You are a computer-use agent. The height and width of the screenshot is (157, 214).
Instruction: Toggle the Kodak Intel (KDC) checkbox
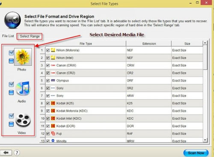click(48, 118)
